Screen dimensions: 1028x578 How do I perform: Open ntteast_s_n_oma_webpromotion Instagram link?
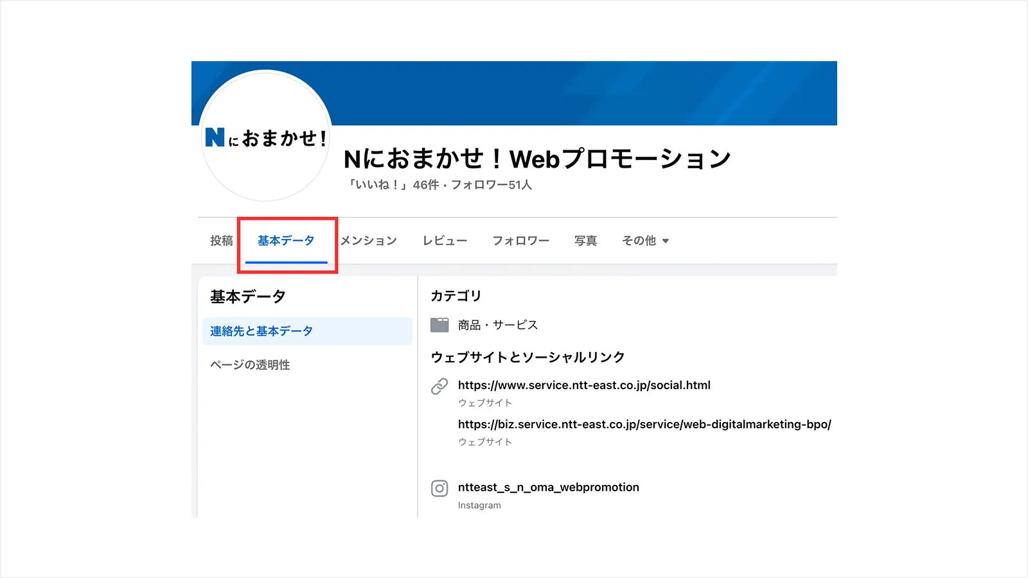[x=548, y=487]
